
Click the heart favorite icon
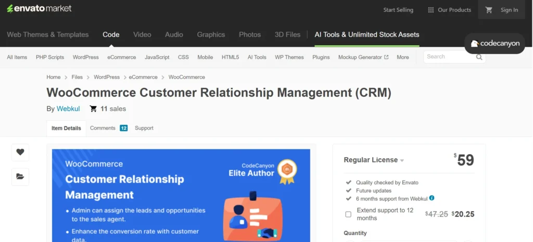click(x=20, y=152)
